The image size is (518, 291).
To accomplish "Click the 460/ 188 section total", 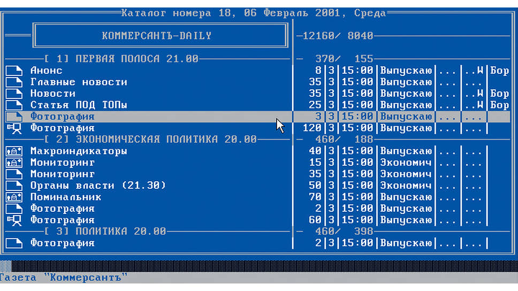I will coord(344,140).
